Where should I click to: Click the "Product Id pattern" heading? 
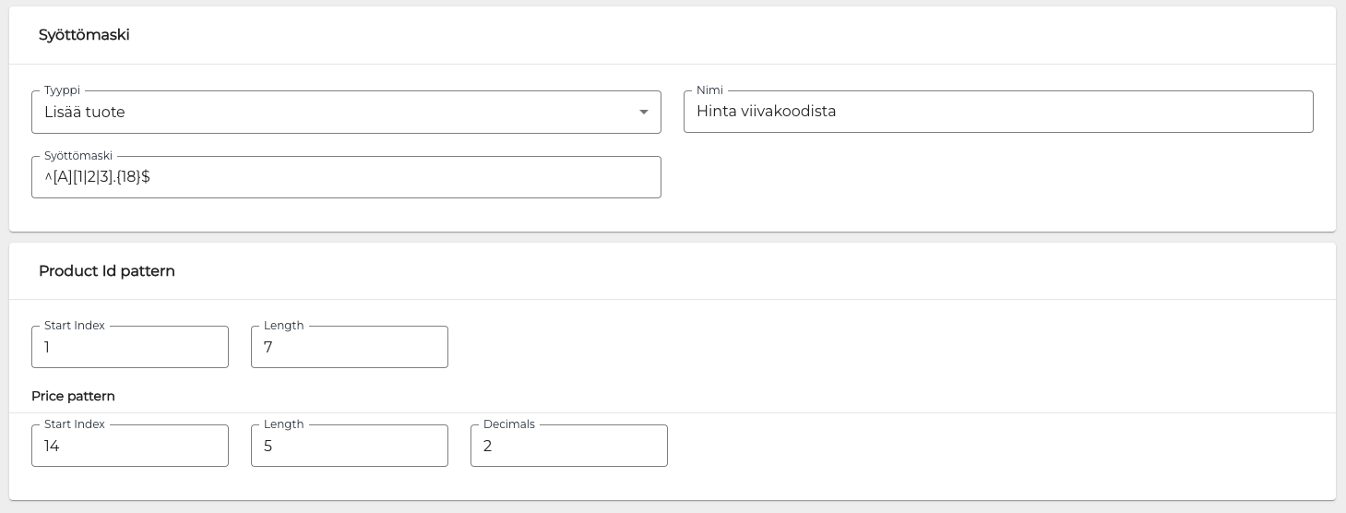click(107, 271)
